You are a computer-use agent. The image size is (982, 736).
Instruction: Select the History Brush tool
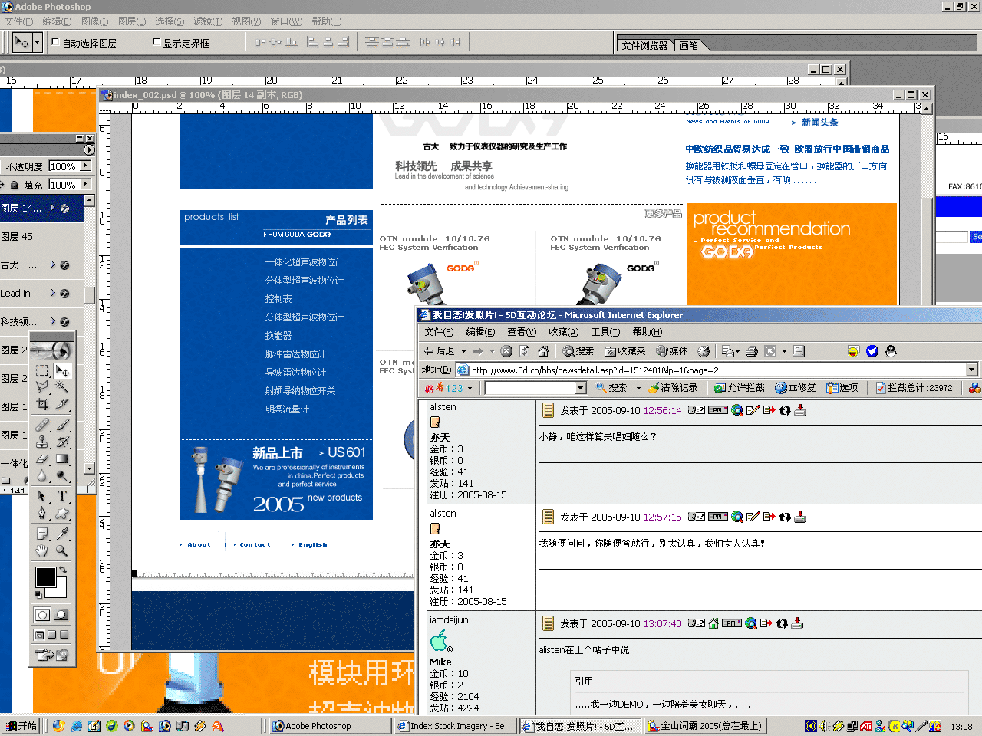click(x=62, y=442)
